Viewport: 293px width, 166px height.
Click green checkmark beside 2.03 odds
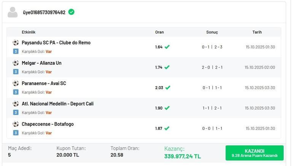(x=168, y=88)
